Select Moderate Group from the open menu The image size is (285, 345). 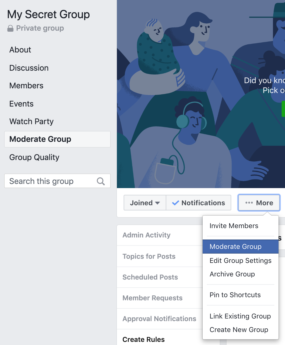235,246
